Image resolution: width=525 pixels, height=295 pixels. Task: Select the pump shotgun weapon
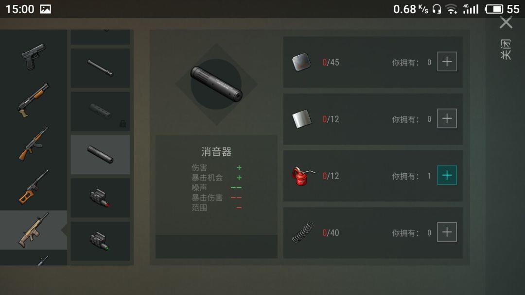[x=34, y=100]
